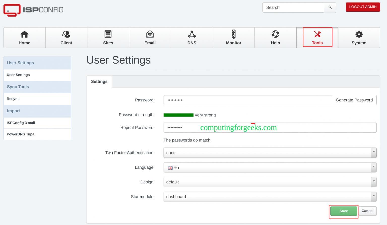Open Resync under Sync Tools
This screenshot has width=387, height=225.
point(13,99)
